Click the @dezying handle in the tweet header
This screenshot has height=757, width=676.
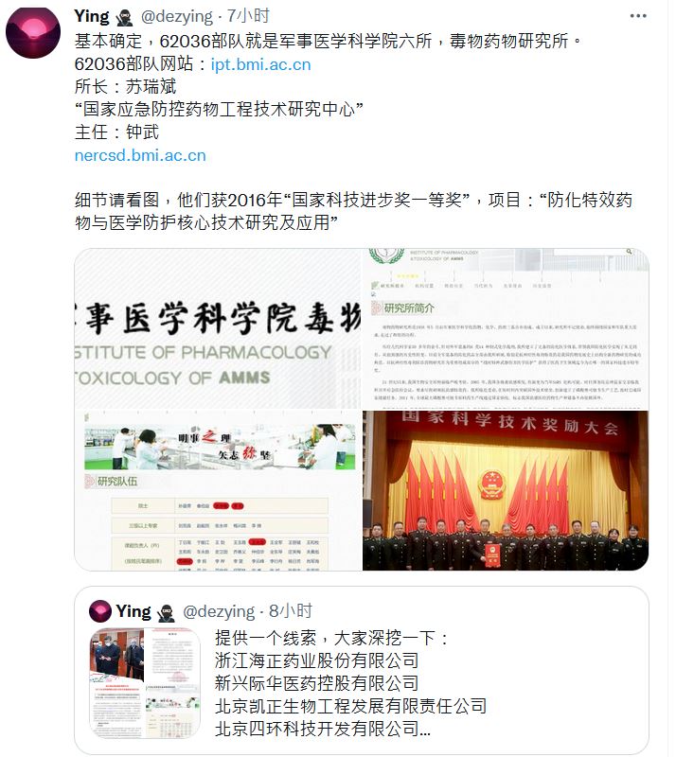pyautogui.click(x=176, y=17)
